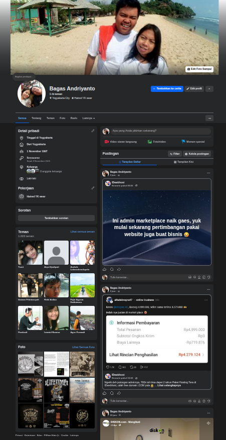Open the Reels tab
226x440 pixels.
[x=74, y=118]
